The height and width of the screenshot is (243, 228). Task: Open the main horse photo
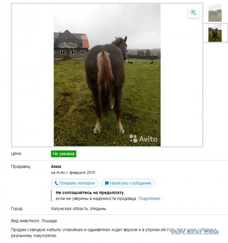(107, 75)
